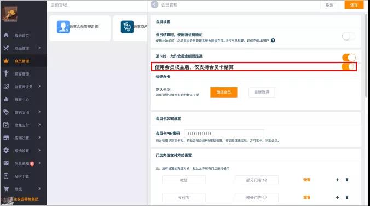Screen dimensions: 370x206
Task: Open 吾享会员管理系统 card icon
Action: (x=63, y=27)
